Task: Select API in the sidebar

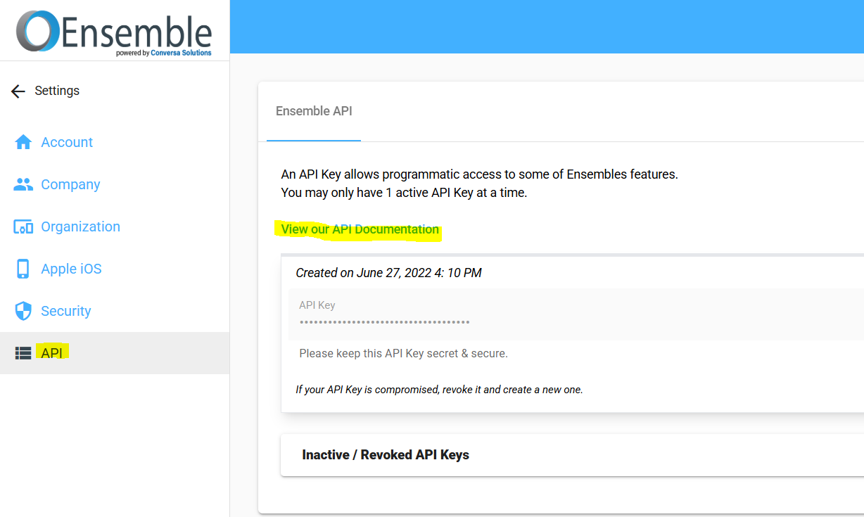Action: point(115,353)
